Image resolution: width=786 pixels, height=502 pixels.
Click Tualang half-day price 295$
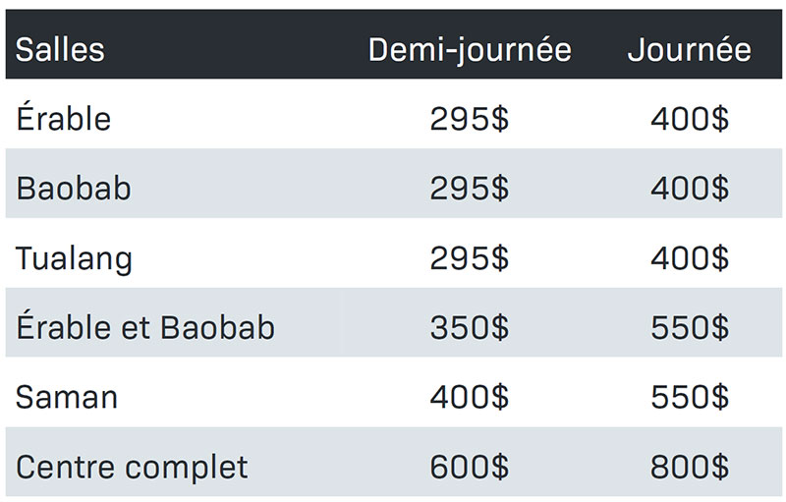click(470, 258)
